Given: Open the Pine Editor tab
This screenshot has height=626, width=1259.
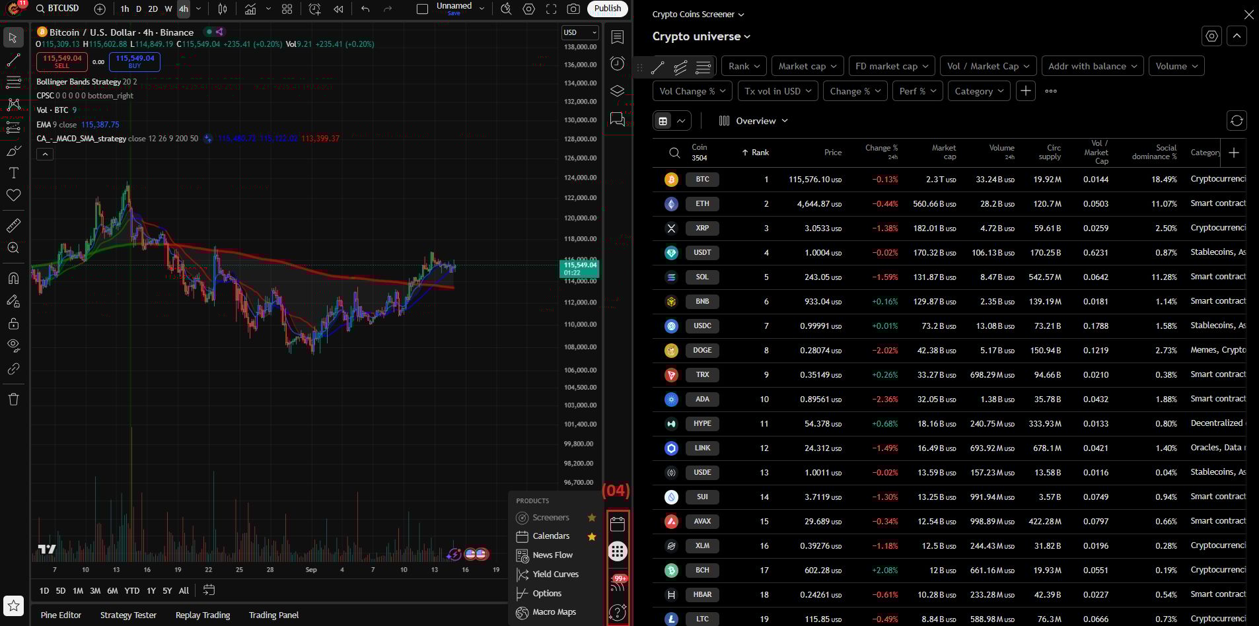Looking at the screenshot, I should 61,615.
